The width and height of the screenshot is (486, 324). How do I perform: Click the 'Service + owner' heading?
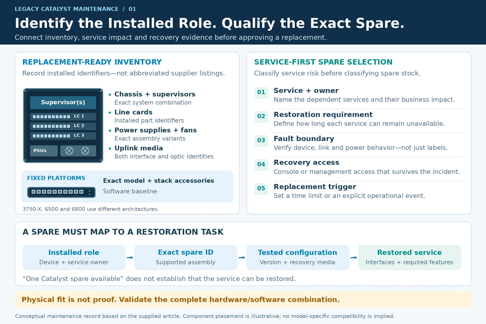coord(306,91)
